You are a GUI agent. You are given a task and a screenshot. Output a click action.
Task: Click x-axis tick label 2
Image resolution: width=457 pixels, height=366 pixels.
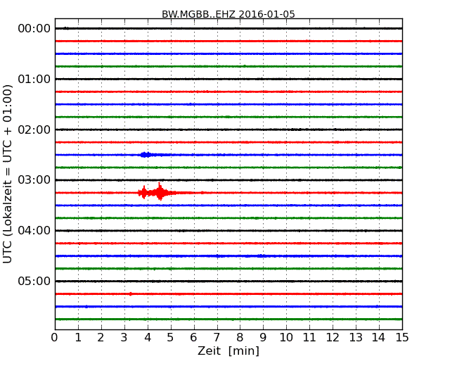pyautogui.click(x=101, y=338)
